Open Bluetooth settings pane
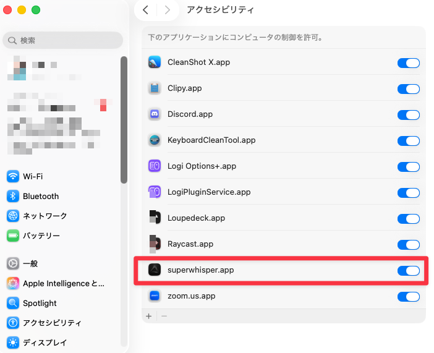Image resolution: width=434 pixels, height=353 pixels. (x=41, y=196)
